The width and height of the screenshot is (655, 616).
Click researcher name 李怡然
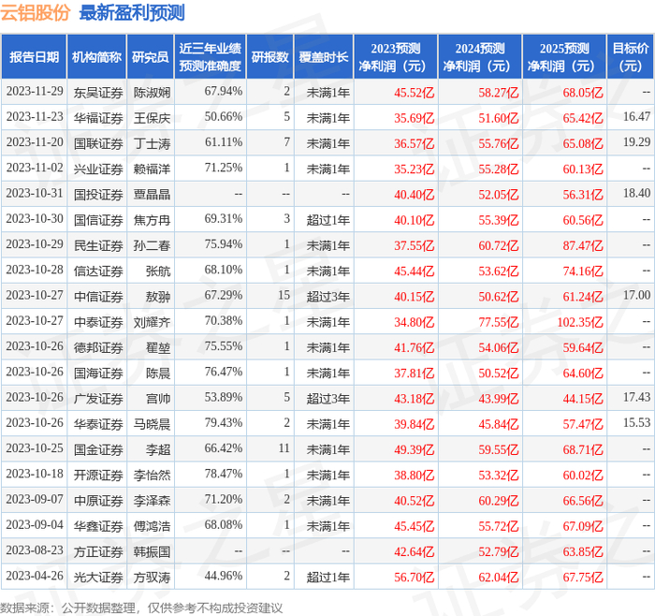152,475
